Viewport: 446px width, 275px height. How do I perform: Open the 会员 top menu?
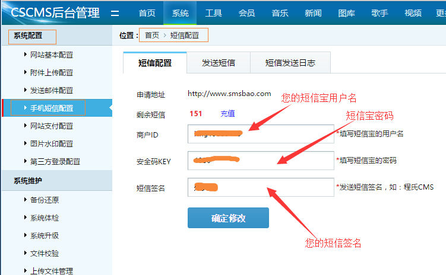(246, 13)
